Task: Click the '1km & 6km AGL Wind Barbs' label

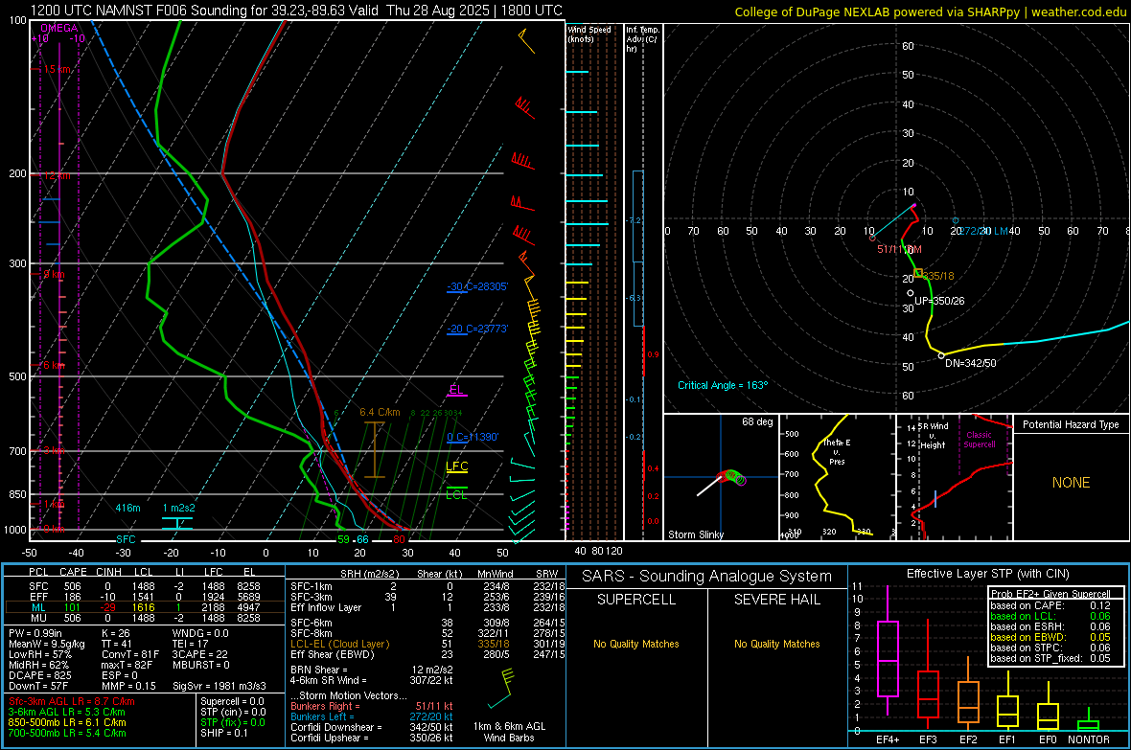Action: 509,732
